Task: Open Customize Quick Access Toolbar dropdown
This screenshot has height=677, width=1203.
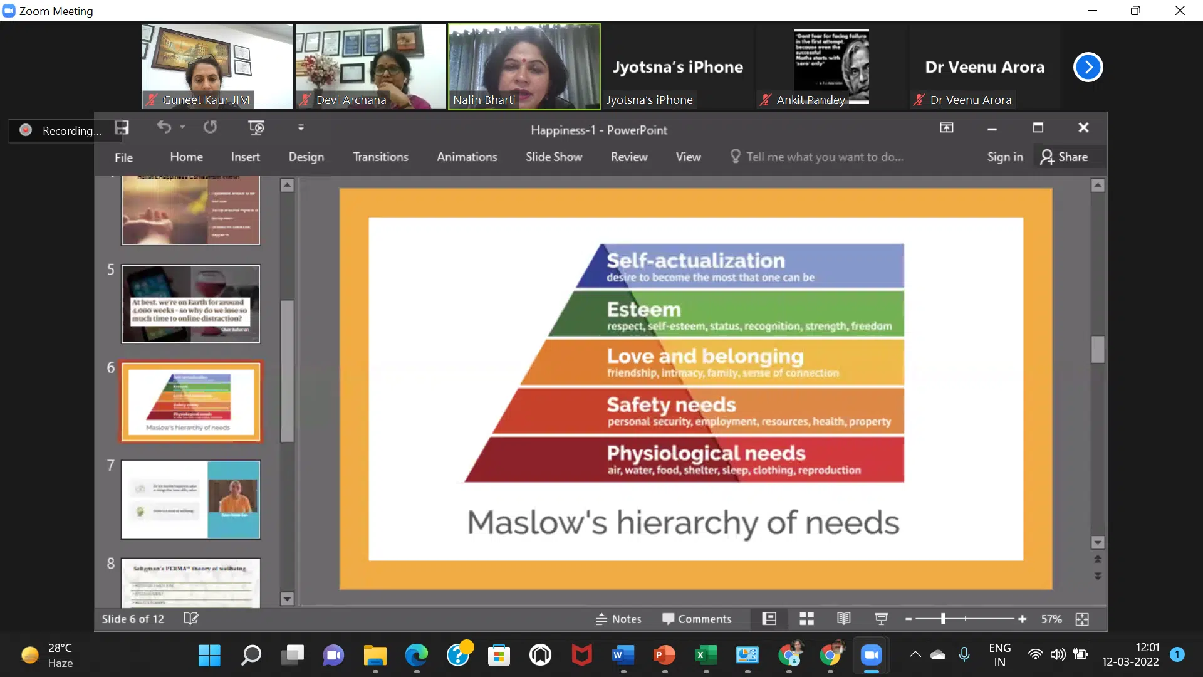Action: pyautogui.click(x=301, y=128)
